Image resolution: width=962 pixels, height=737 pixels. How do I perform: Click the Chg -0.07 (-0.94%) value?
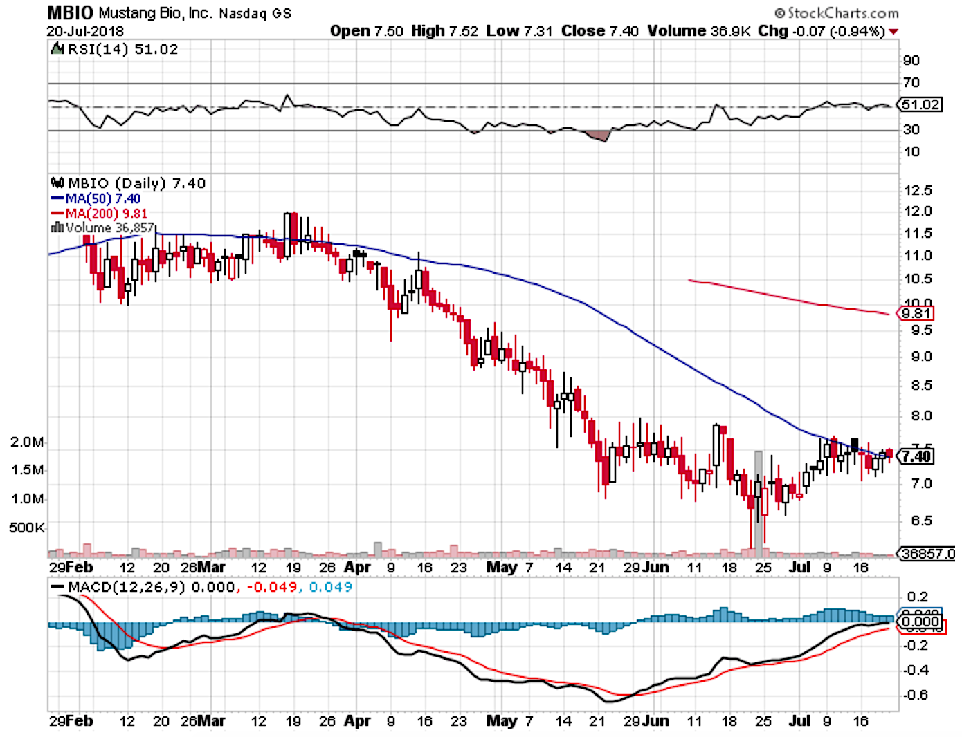coord(822,31)
